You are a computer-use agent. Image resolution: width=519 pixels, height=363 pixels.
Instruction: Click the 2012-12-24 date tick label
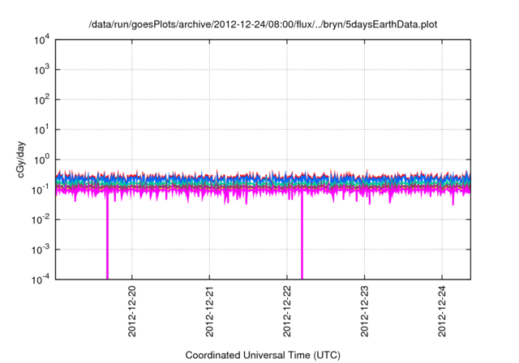pyautogui.click(x=442, y=311)
